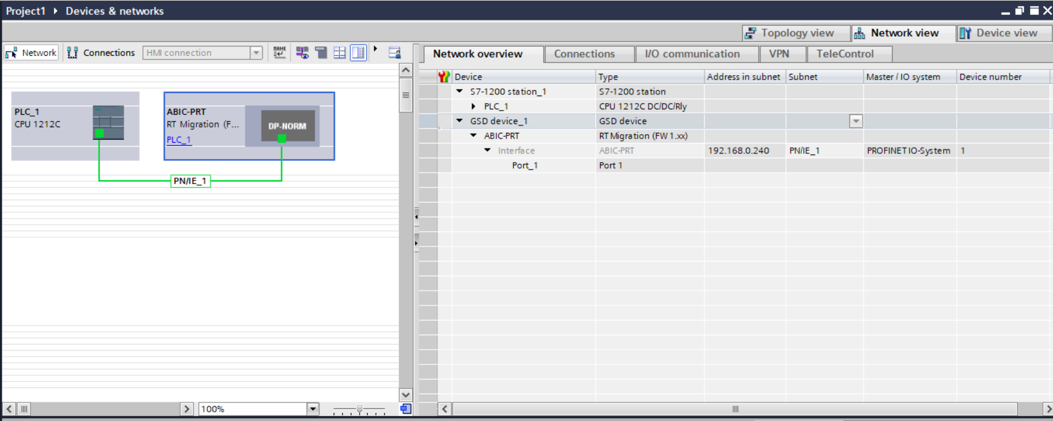
Task: Switch to Network view
Action: [903, 33]
